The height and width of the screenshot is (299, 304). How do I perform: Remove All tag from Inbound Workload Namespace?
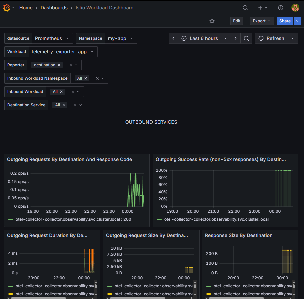pyautogui.click(x=86, y=78)
